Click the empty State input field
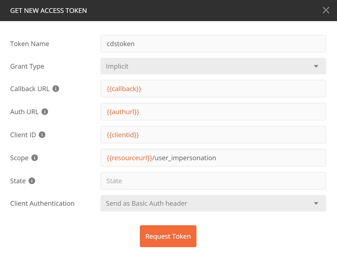 click(213, 181)
